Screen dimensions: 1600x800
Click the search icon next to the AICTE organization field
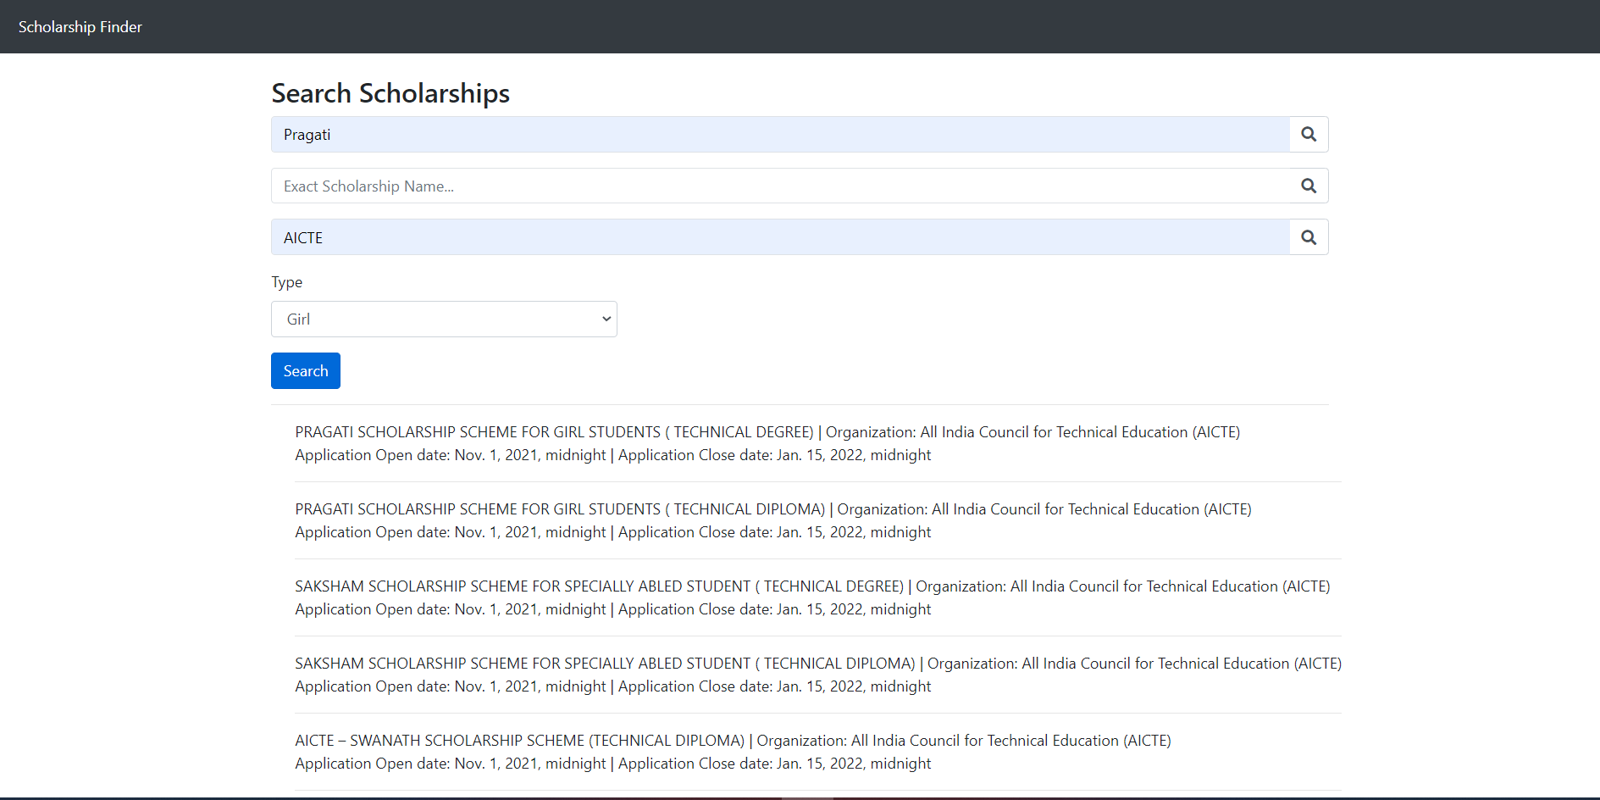pyautogui.click(x=1309, y=237)
